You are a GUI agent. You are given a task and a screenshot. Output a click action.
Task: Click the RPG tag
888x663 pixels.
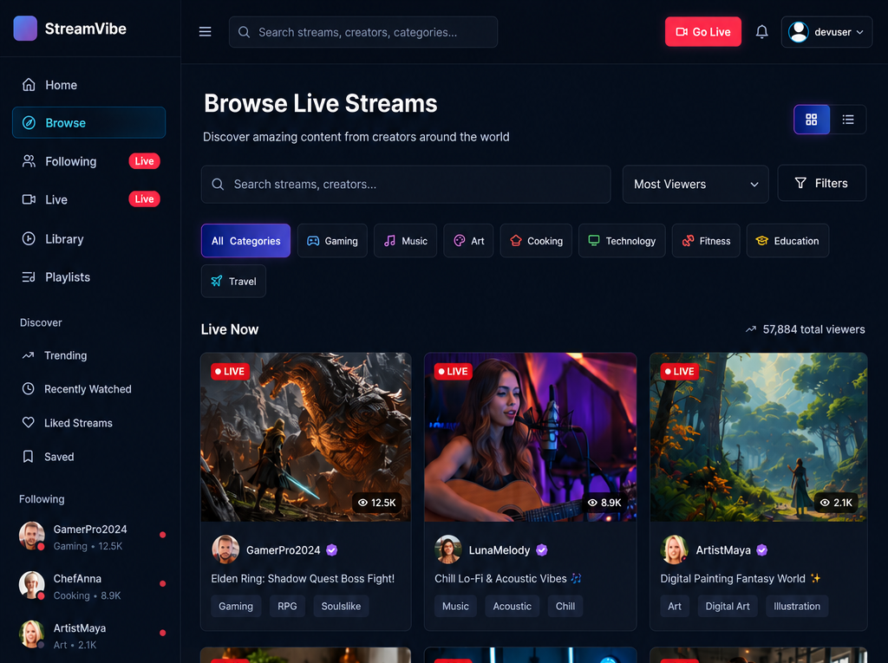click(x=287, y=606)
